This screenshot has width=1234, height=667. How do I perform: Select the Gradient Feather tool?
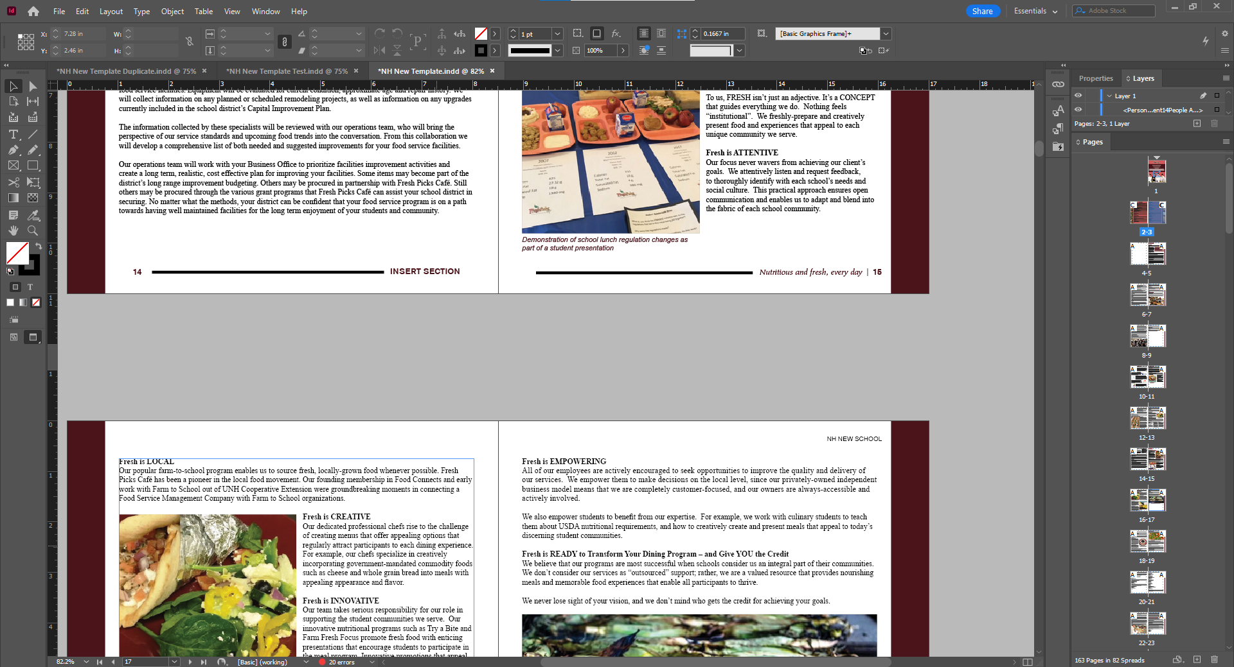click(33, 198)
